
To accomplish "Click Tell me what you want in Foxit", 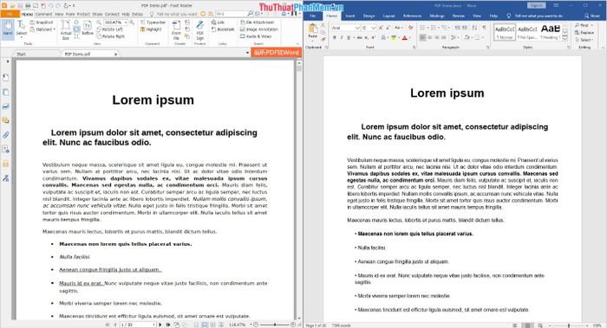I will [177, 14].
